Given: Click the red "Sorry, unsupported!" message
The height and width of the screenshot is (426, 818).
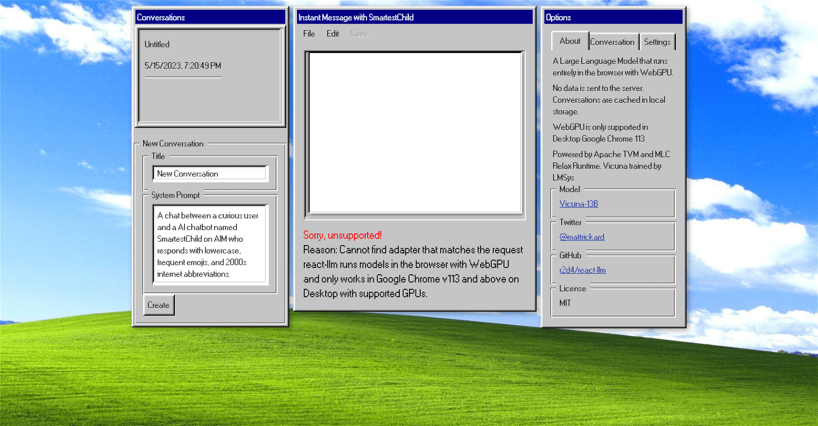Looking at the screenshot, I should (x=343, y=235).
